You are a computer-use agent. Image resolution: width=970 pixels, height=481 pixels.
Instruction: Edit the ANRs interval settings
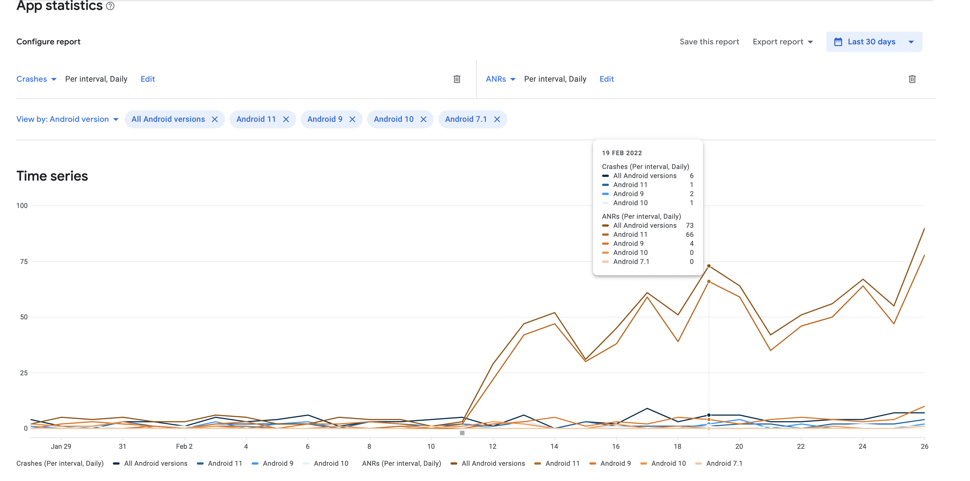pos(606,79)
